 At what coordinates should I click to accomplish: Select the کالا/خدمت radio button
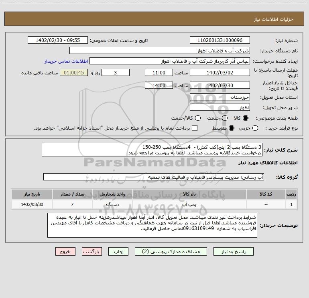coord(198,118)
